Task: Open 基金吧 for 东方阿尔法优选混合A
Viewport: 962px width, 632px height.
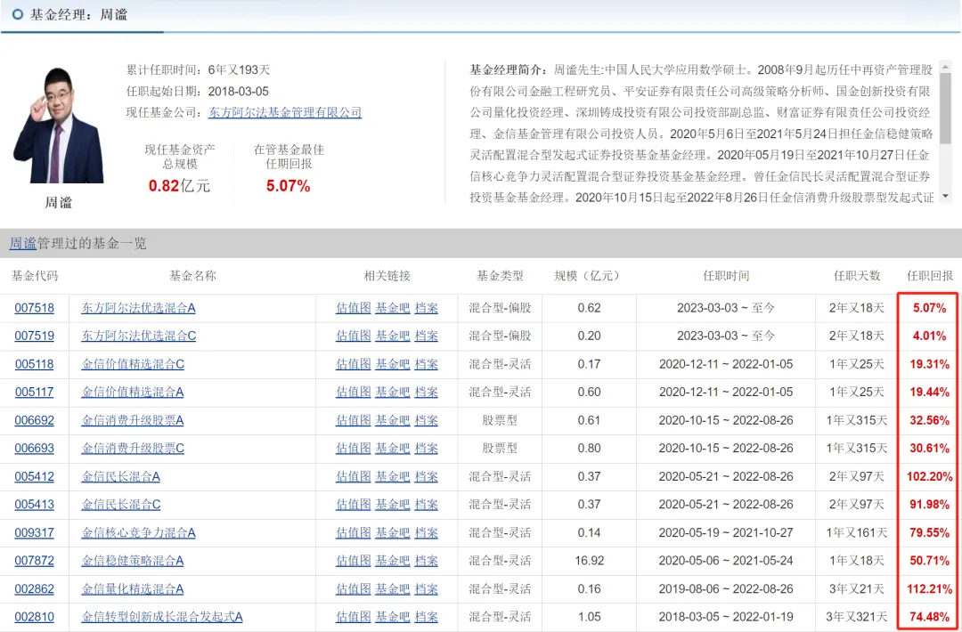Action: coord(393,308)
